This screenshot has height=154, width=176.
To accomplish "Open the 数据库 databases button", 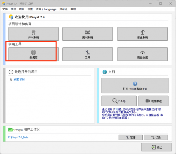I will (x=33, y=54).
